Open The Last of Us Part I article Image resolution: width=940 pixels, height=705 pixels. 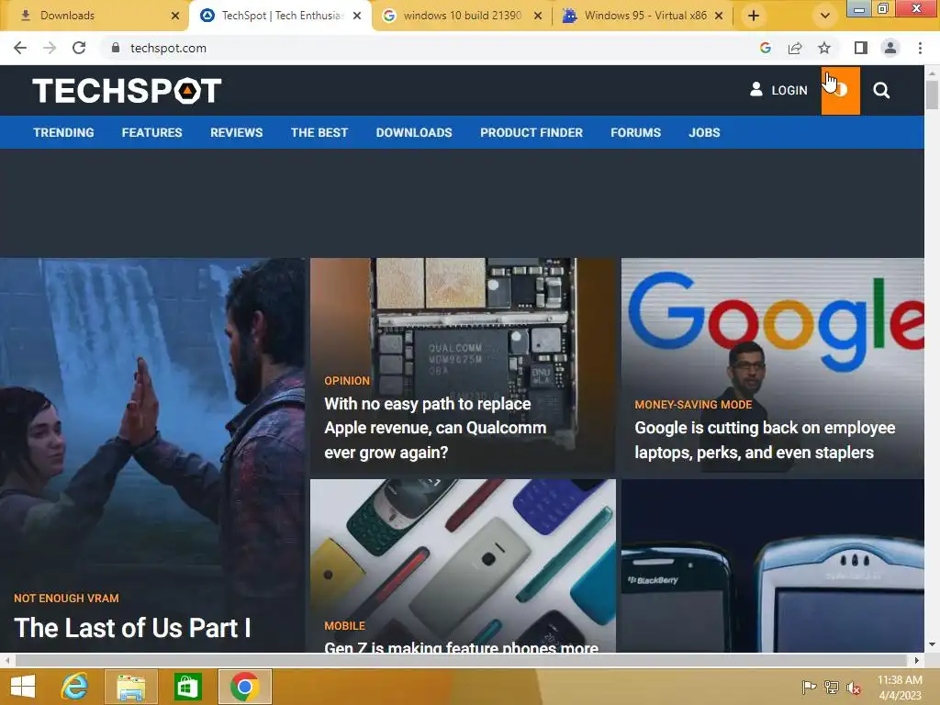click(132, 628)
